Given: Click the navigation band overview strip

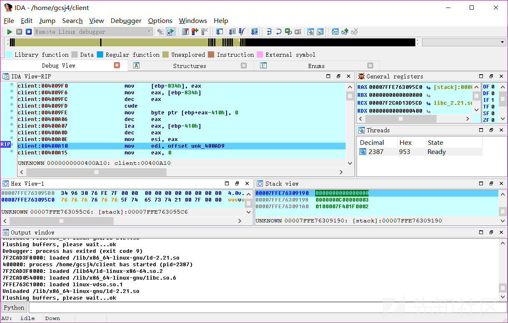Looking at the screenshot, I should click(x=212, y=42).
